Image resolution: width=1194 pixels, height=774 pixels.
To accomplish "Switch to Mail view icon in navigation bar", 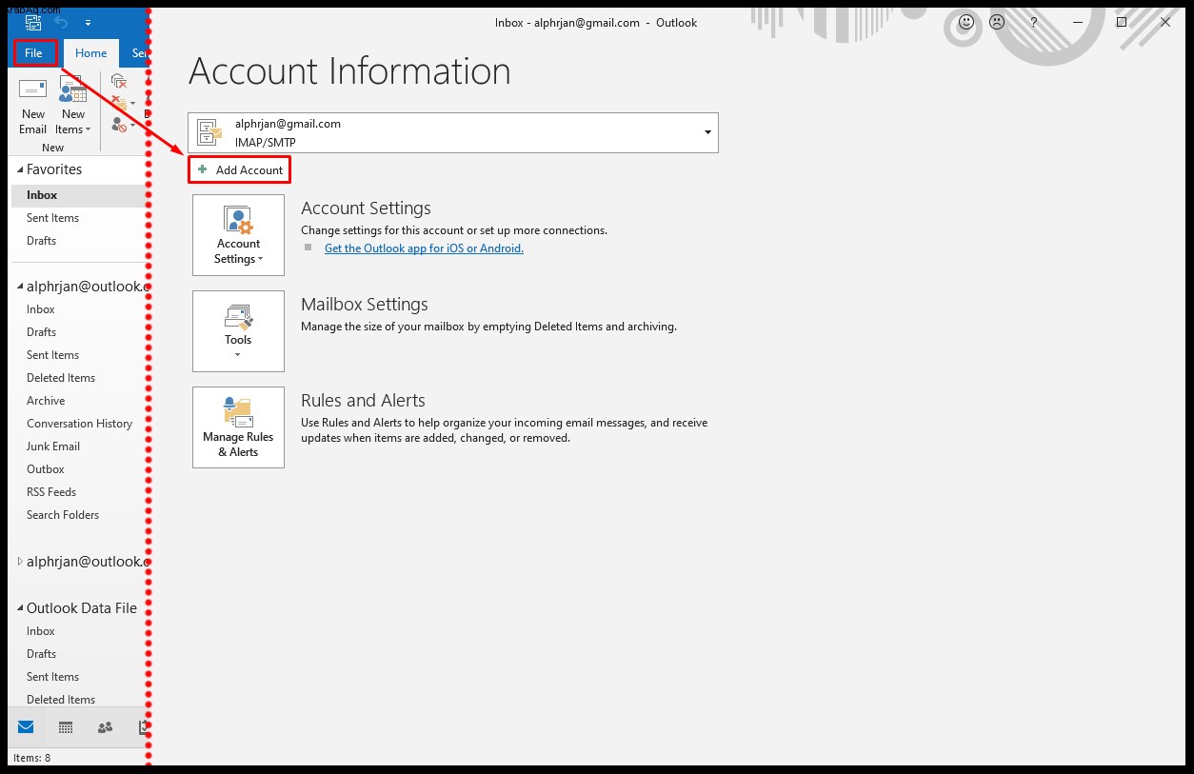I will (x=26, y=727).
